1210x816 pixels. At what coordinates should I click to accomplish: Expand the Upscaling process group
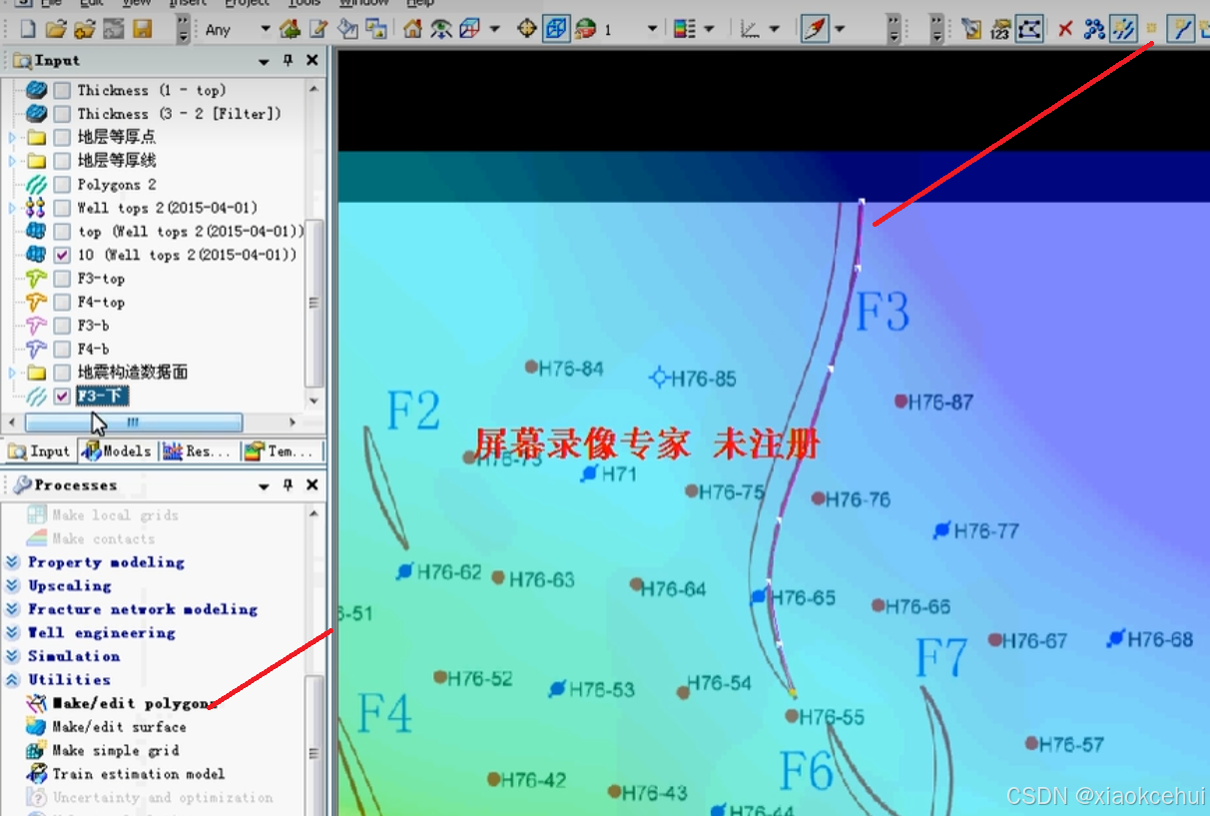point(12,585)
